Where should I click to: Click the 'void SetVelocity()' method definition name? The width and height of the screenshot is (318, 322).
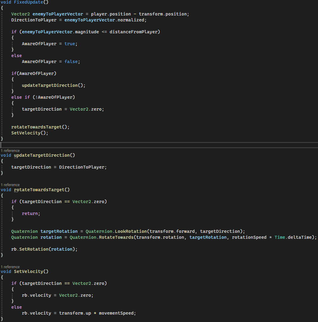28,271
